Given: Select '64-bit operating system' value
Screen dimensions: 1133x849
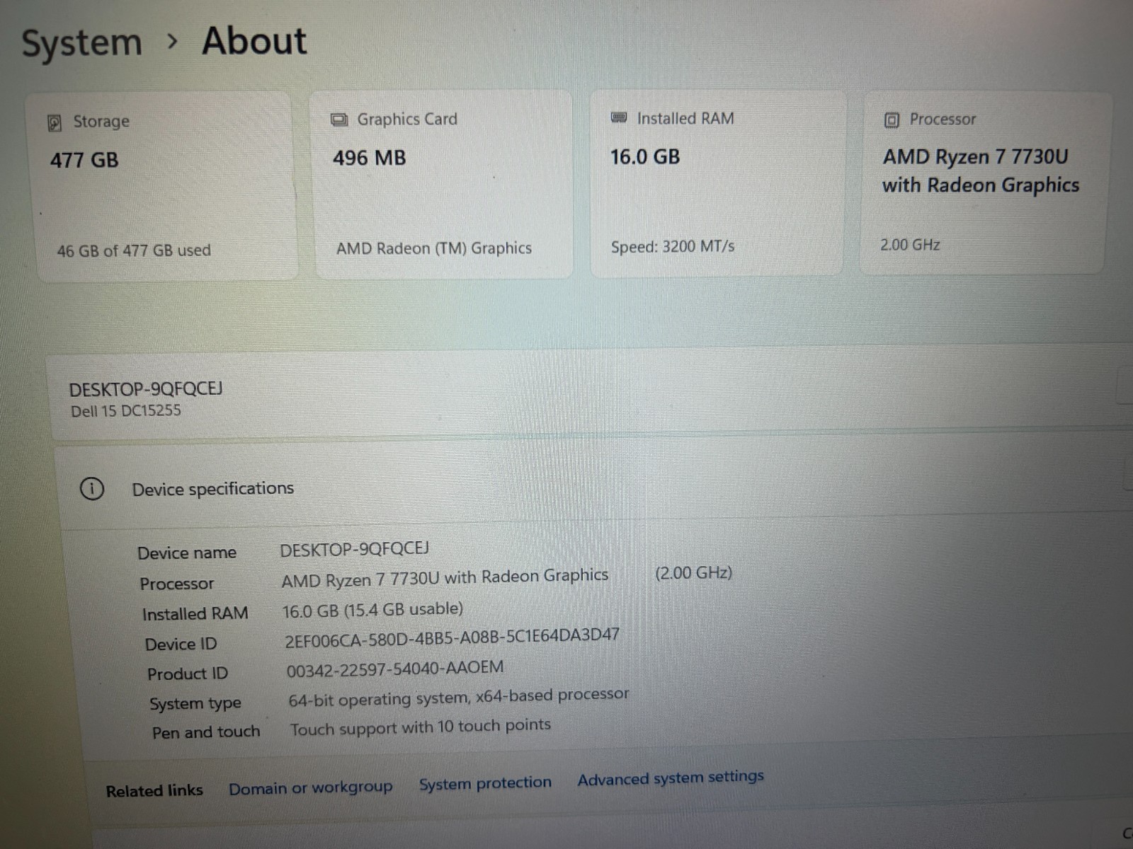Looking at the screenshot, I should point(459,697).
